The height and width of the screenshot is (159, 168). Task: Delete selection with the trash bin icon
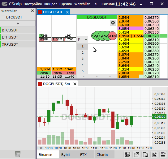pos(18,154)
